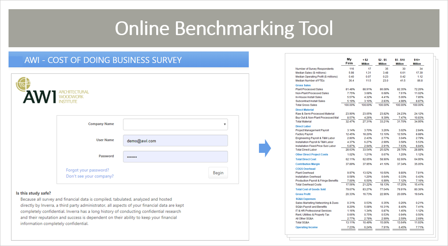Click the 'Sales Marketing Networking & Dues' row label

click(x=316, y=203)
